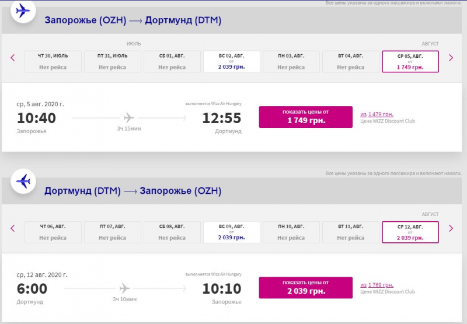The width and height of the screenshot is (467, 324).
Task: Select outbound date СР 05, АВГ.
Action: [x=410, y=61]
